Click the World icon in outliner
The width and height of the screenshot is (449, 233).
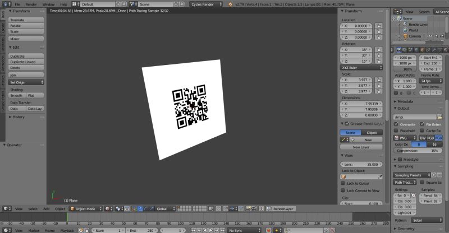tap(405, 30)
